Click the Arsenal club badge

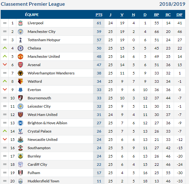pos(20,65)
